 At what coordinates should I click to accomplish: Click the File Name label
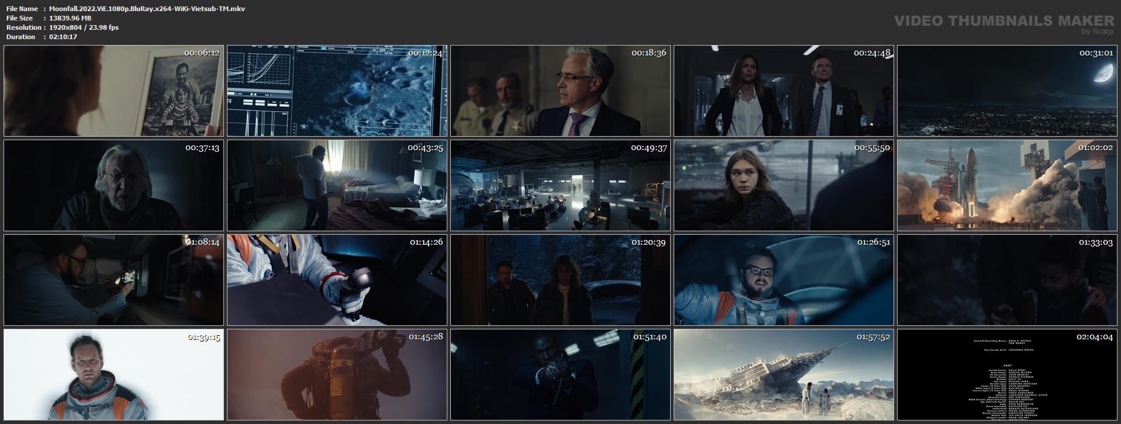(x=22, y=9)
